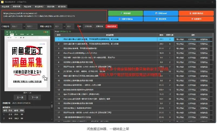
Task: Select the 月卡 spec row priced 29.9
Action: [13, 114]
